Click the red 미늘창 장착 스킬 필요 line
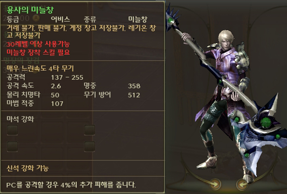 pos(38,52)
